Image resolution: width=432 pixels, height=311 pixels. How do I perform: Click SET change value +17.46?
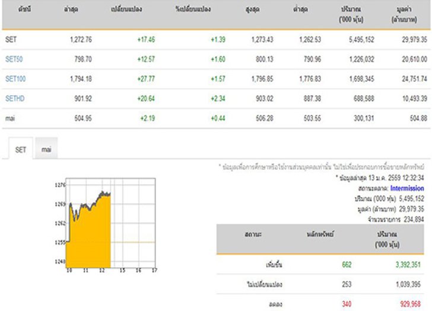pyautogui.click(x=146, y=40)
